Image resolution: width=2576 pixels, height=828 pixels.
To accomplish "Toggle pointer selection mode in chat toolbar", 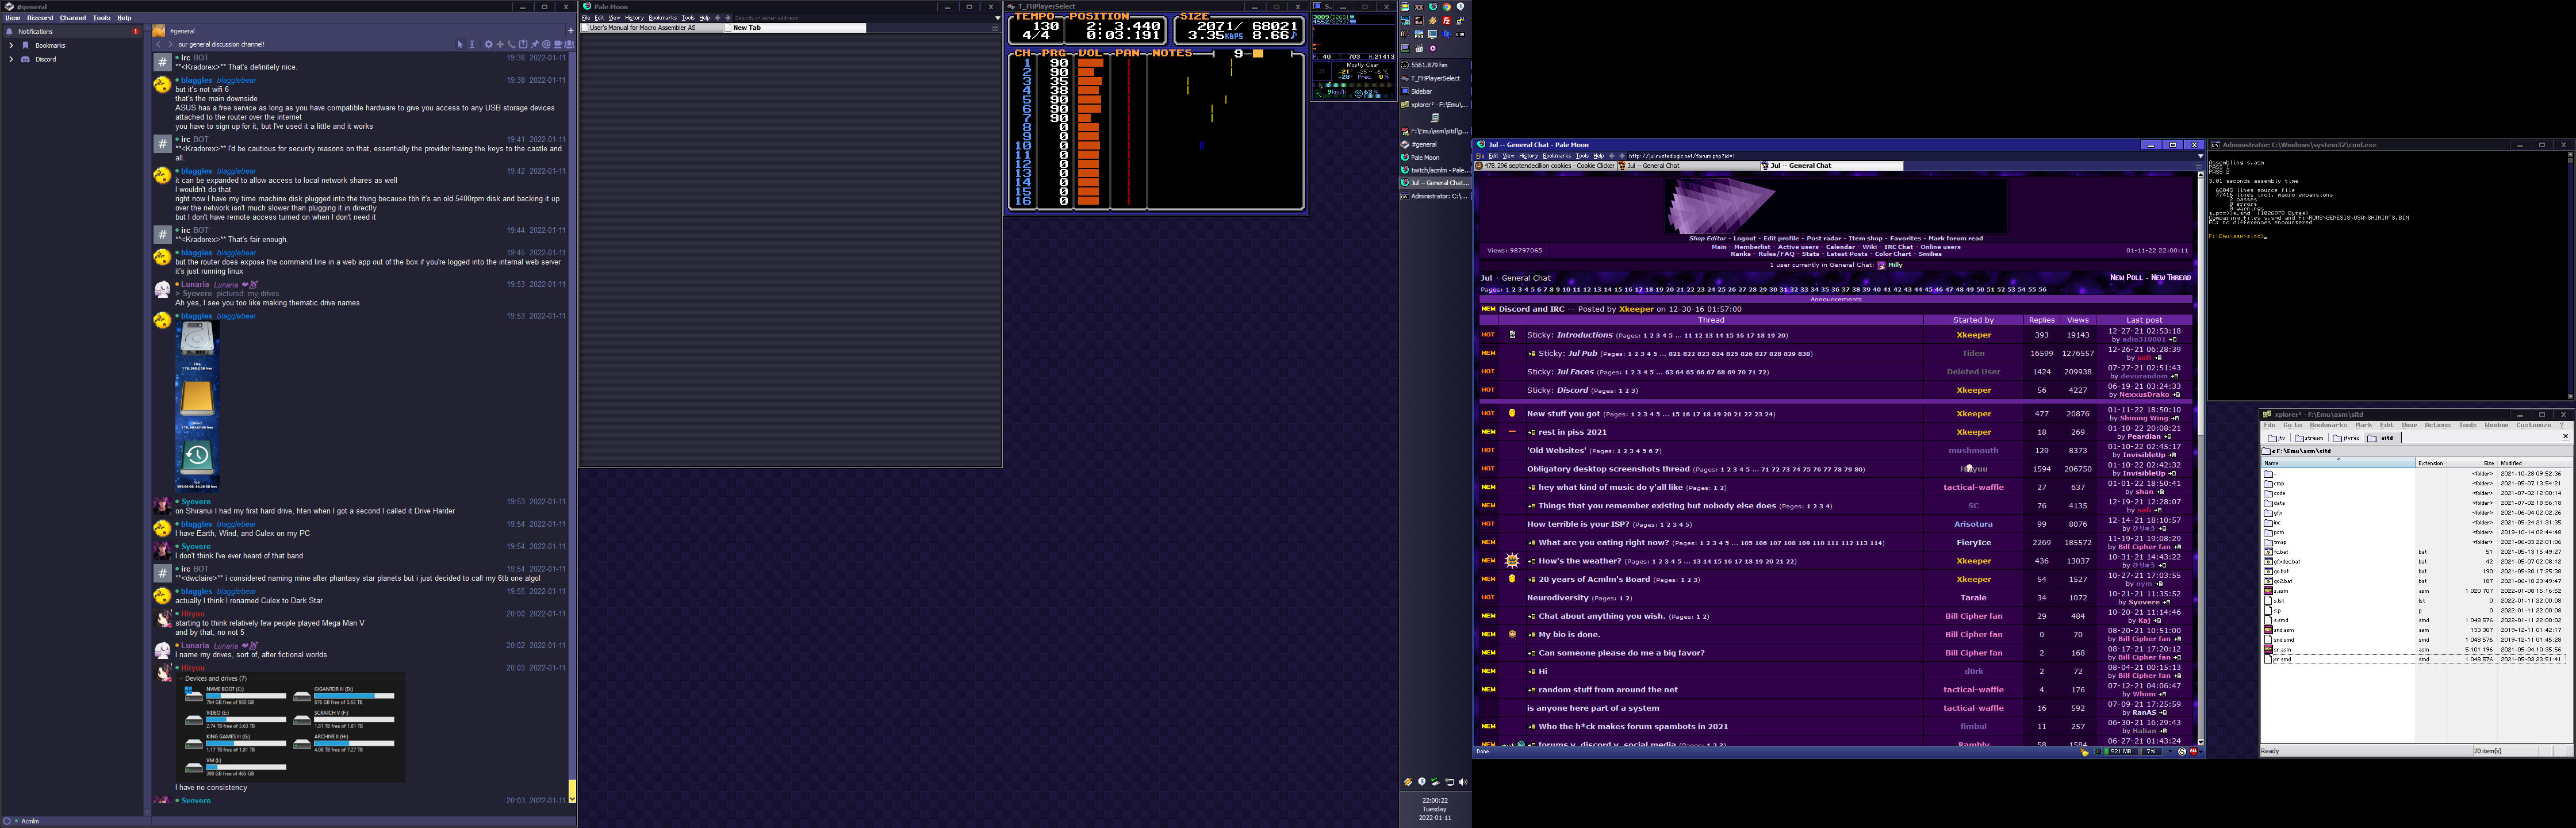I will [x=460, y=45].
